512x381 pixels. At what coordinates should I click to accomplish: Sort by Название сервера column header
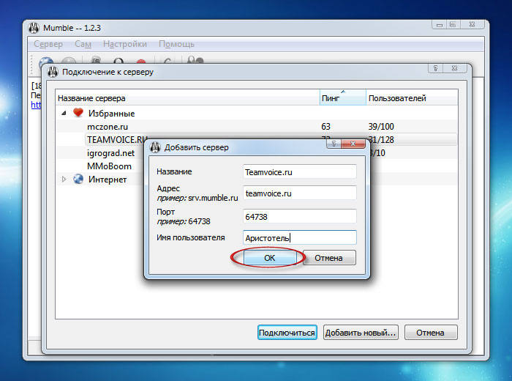coord(187,97)
